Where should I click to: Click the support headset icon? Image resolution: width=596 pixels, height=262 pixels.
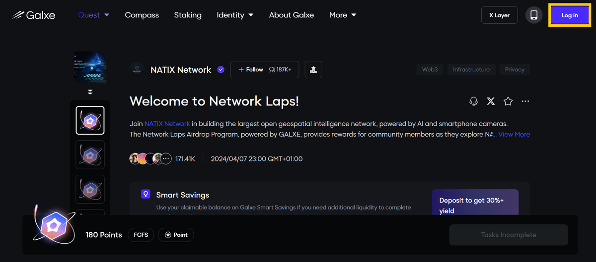coord(474,101)
